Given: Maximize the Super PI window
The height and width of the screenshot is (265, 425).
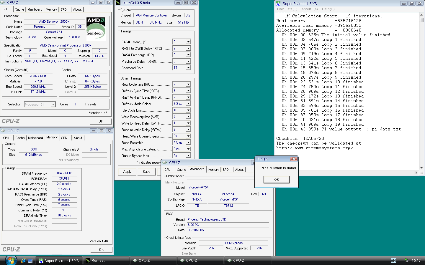Looking at the screenshot, I should pyautogui.click(x=412, y=4).
